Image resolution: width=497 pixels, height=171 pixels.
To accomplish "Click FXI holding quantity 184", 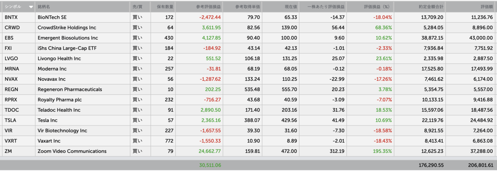I will (x=170, y=48).
